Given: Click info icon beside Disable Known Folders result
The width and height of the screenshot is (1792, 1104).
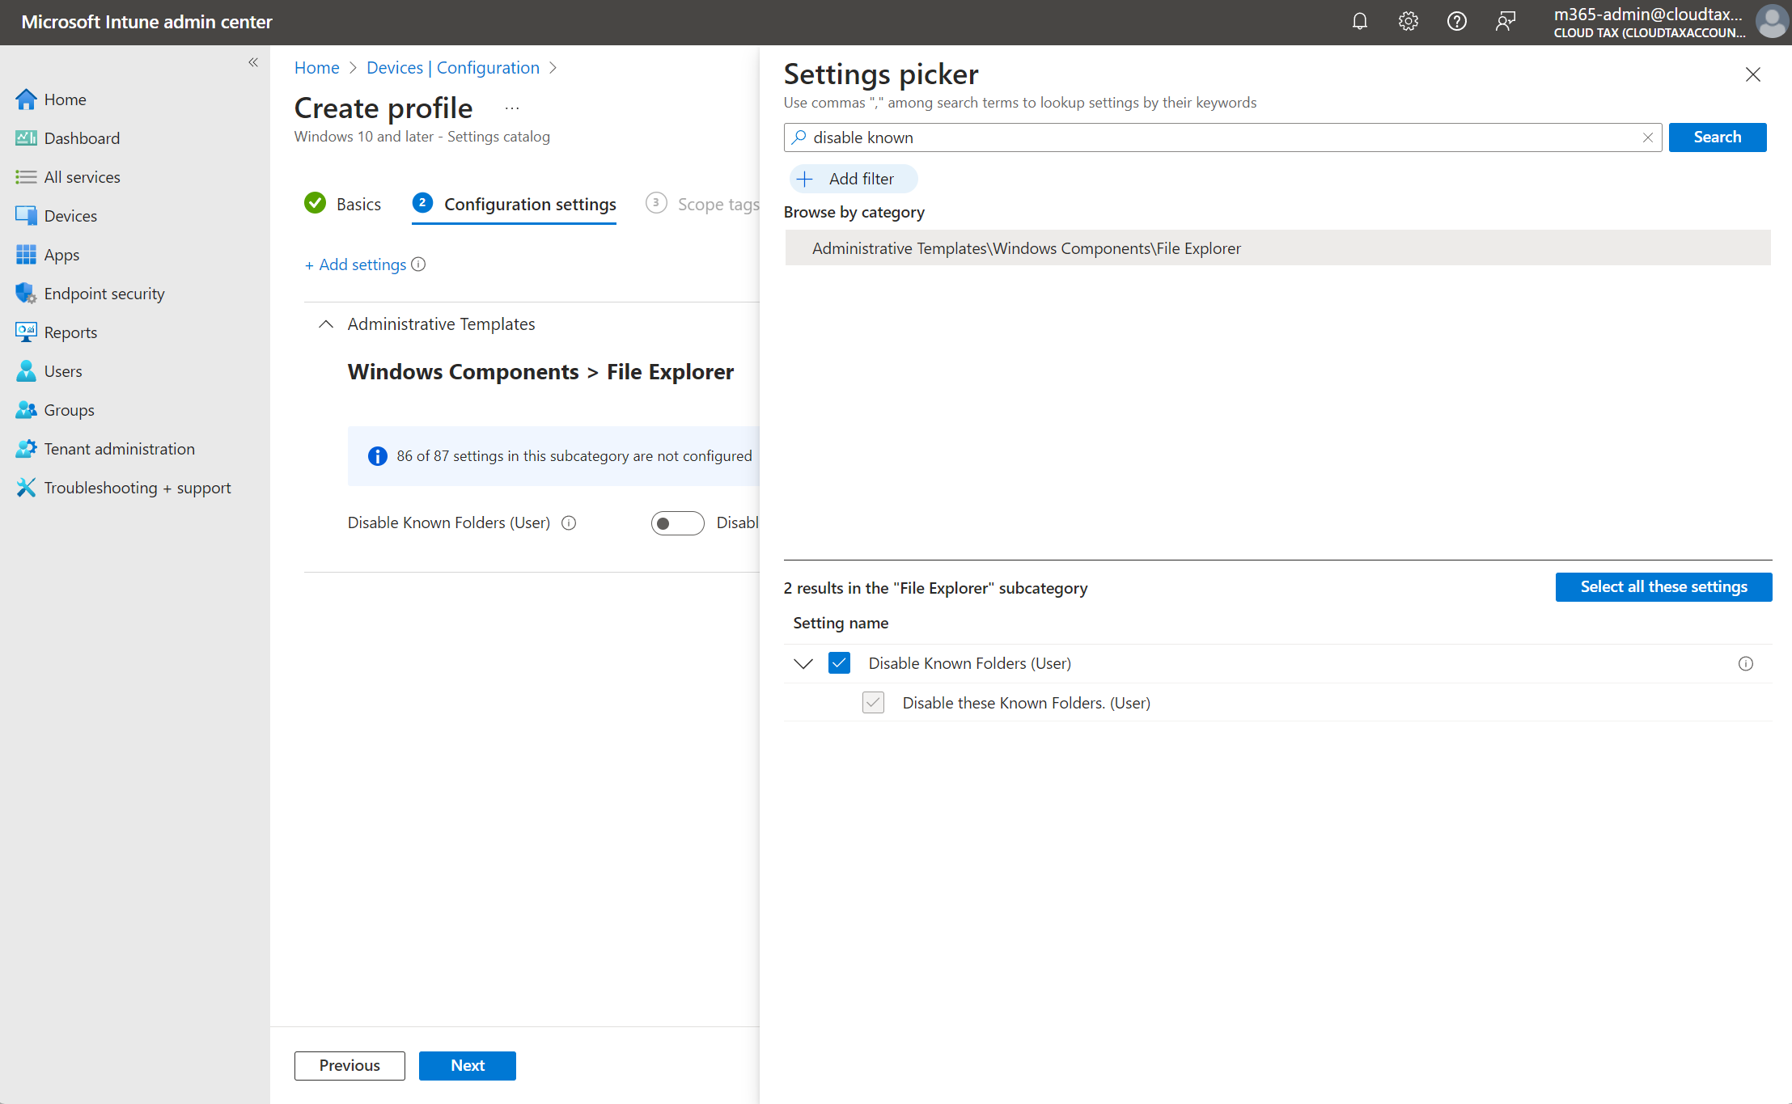Looking at the screenshot, I should [1745, 664].
